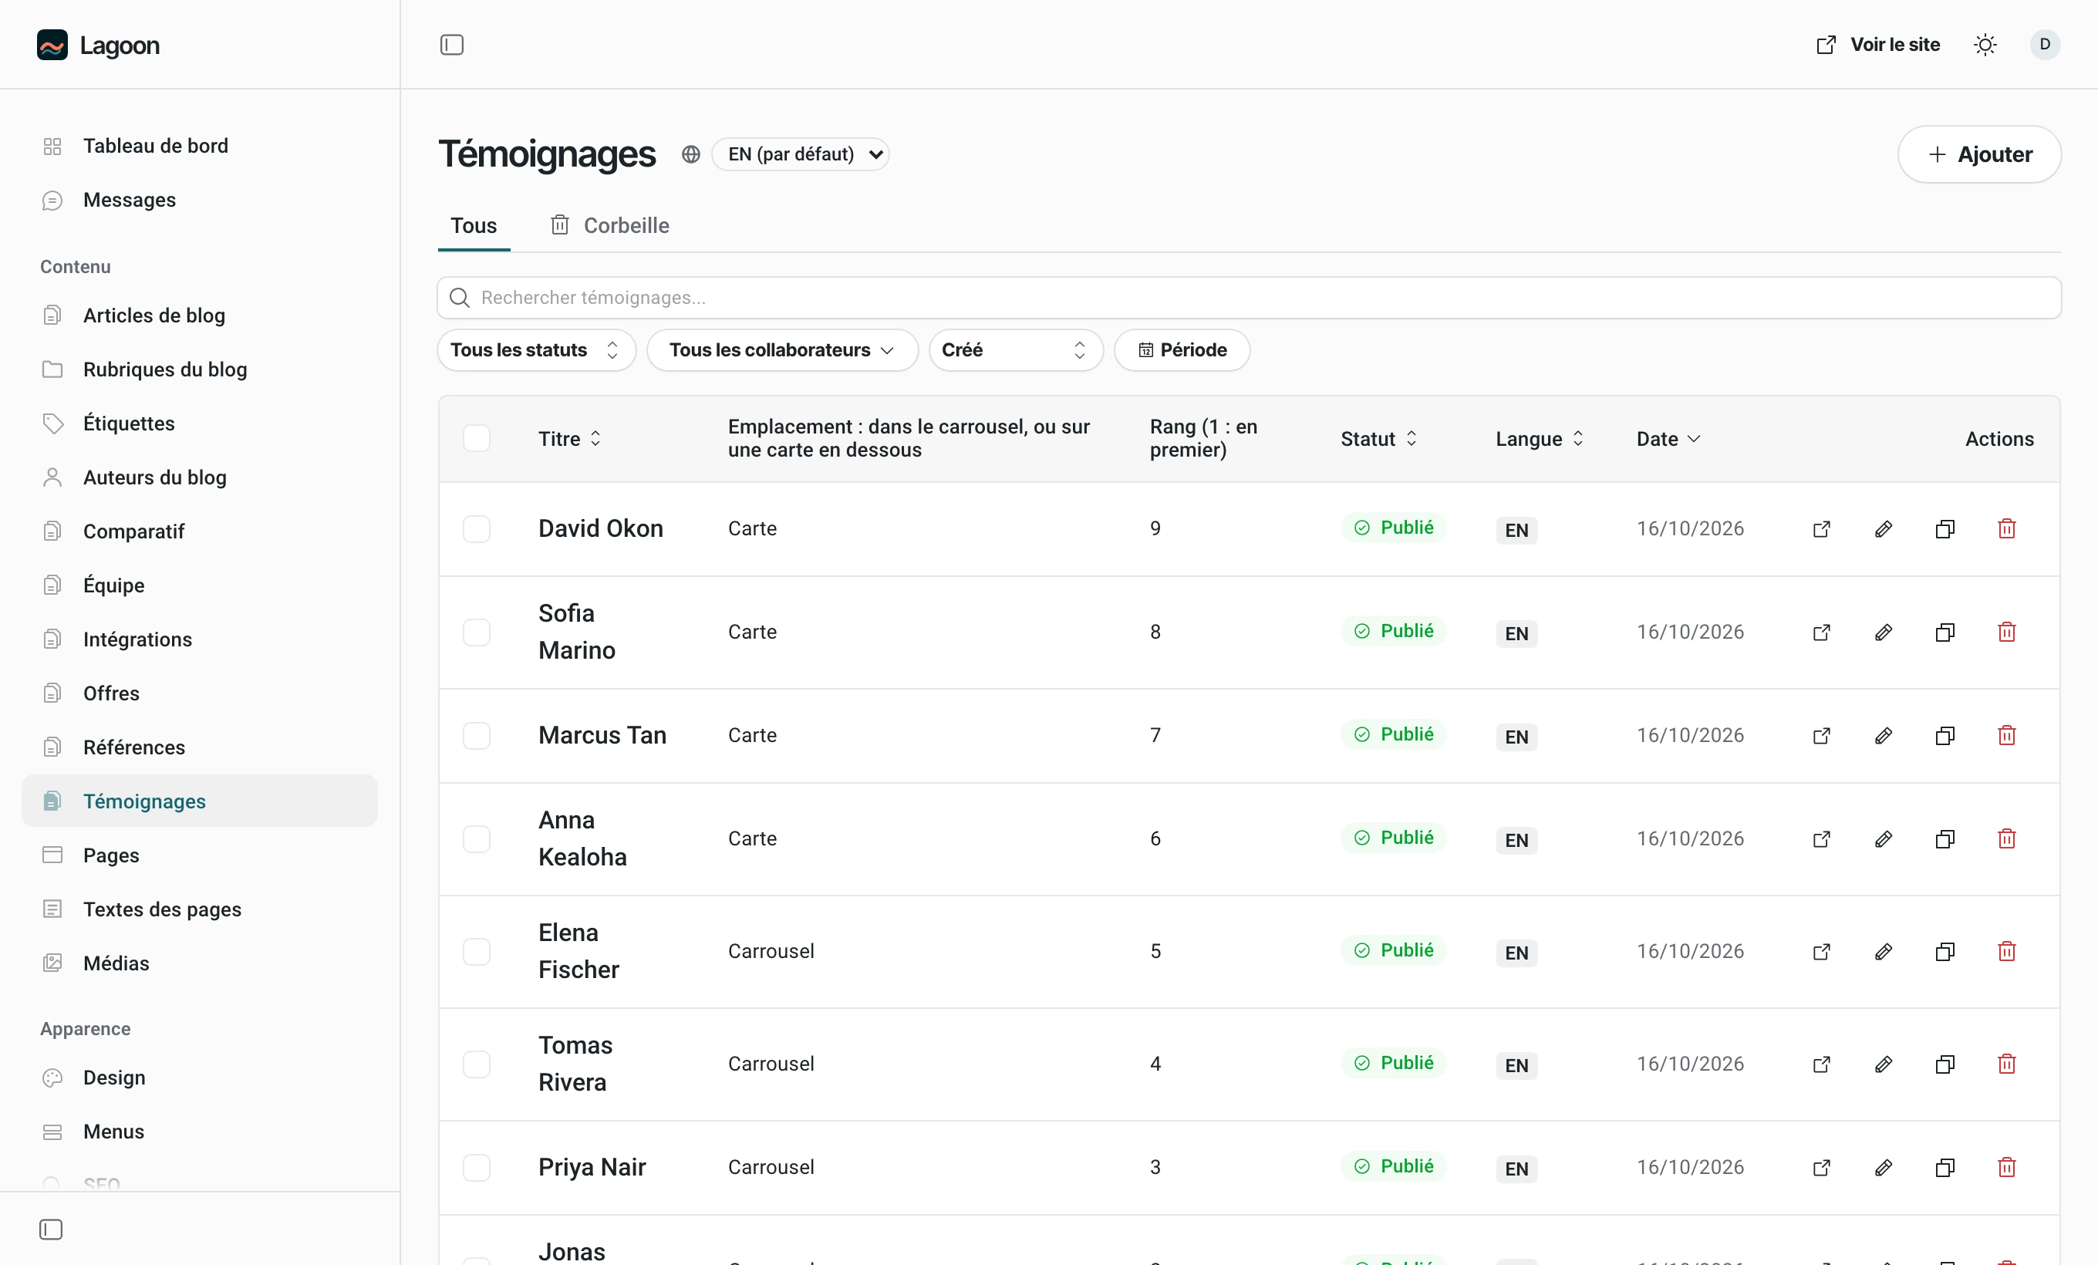Open the Design appearance menu item
The width and height of the screenshot is (2098, 1265).
click(199, 1078)
